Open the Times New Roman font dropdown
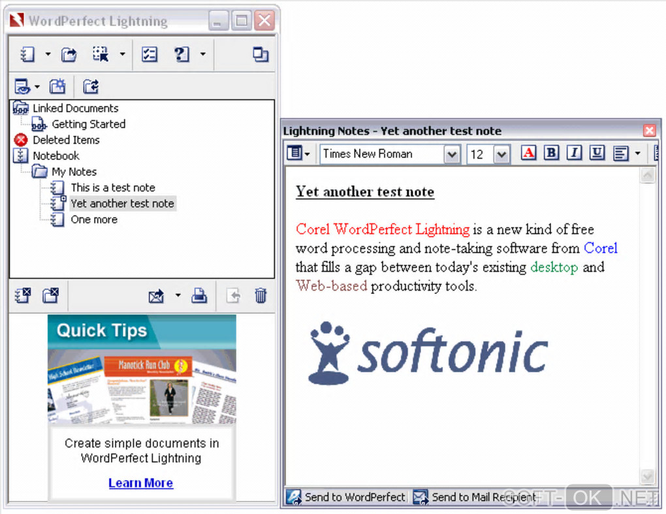Screen dimensions: 666x514 point(452,153)
